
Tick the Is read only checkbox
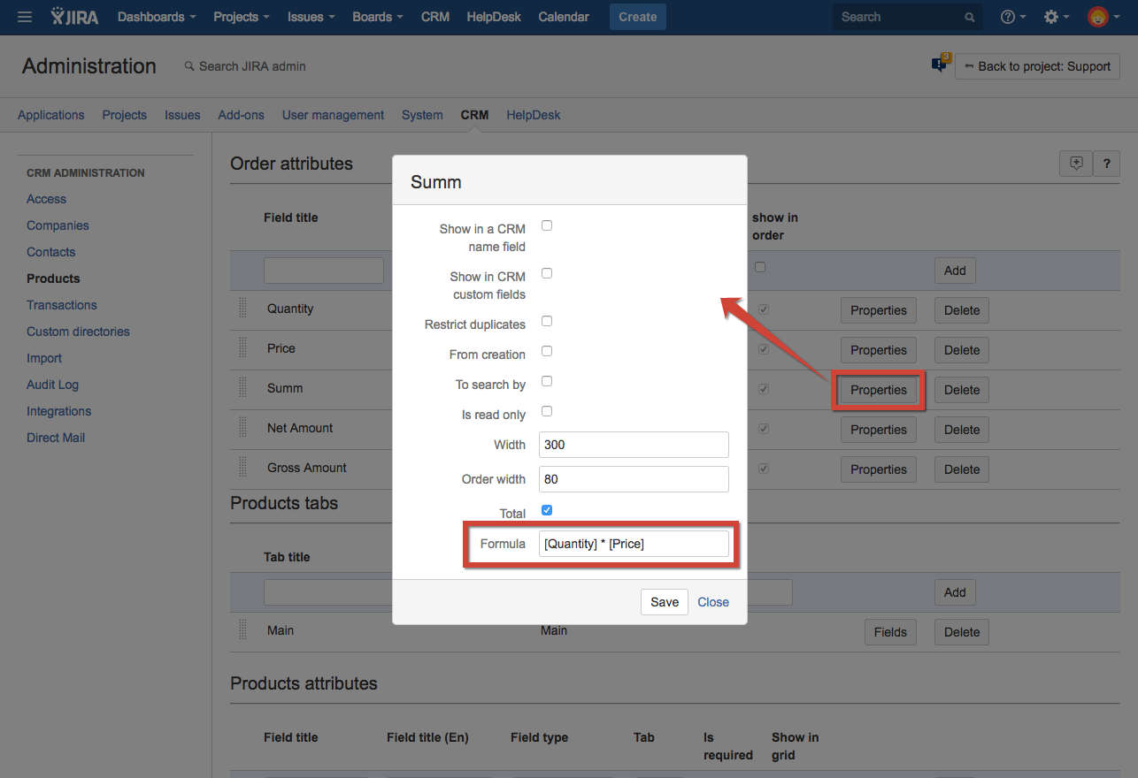coord(547,411)
